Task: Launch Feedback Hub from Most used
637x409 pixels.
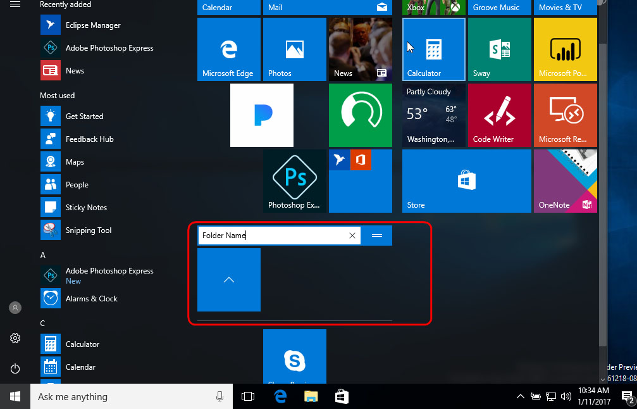Action: [x=77, y=139]
